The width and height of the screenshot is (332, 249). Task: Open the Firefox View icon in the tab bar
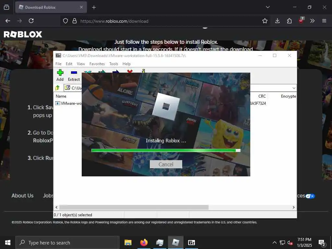6,7
